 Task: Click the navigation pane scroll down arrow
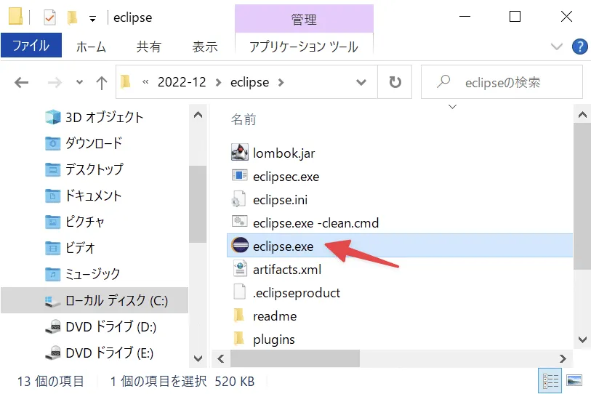coord(198,358)
